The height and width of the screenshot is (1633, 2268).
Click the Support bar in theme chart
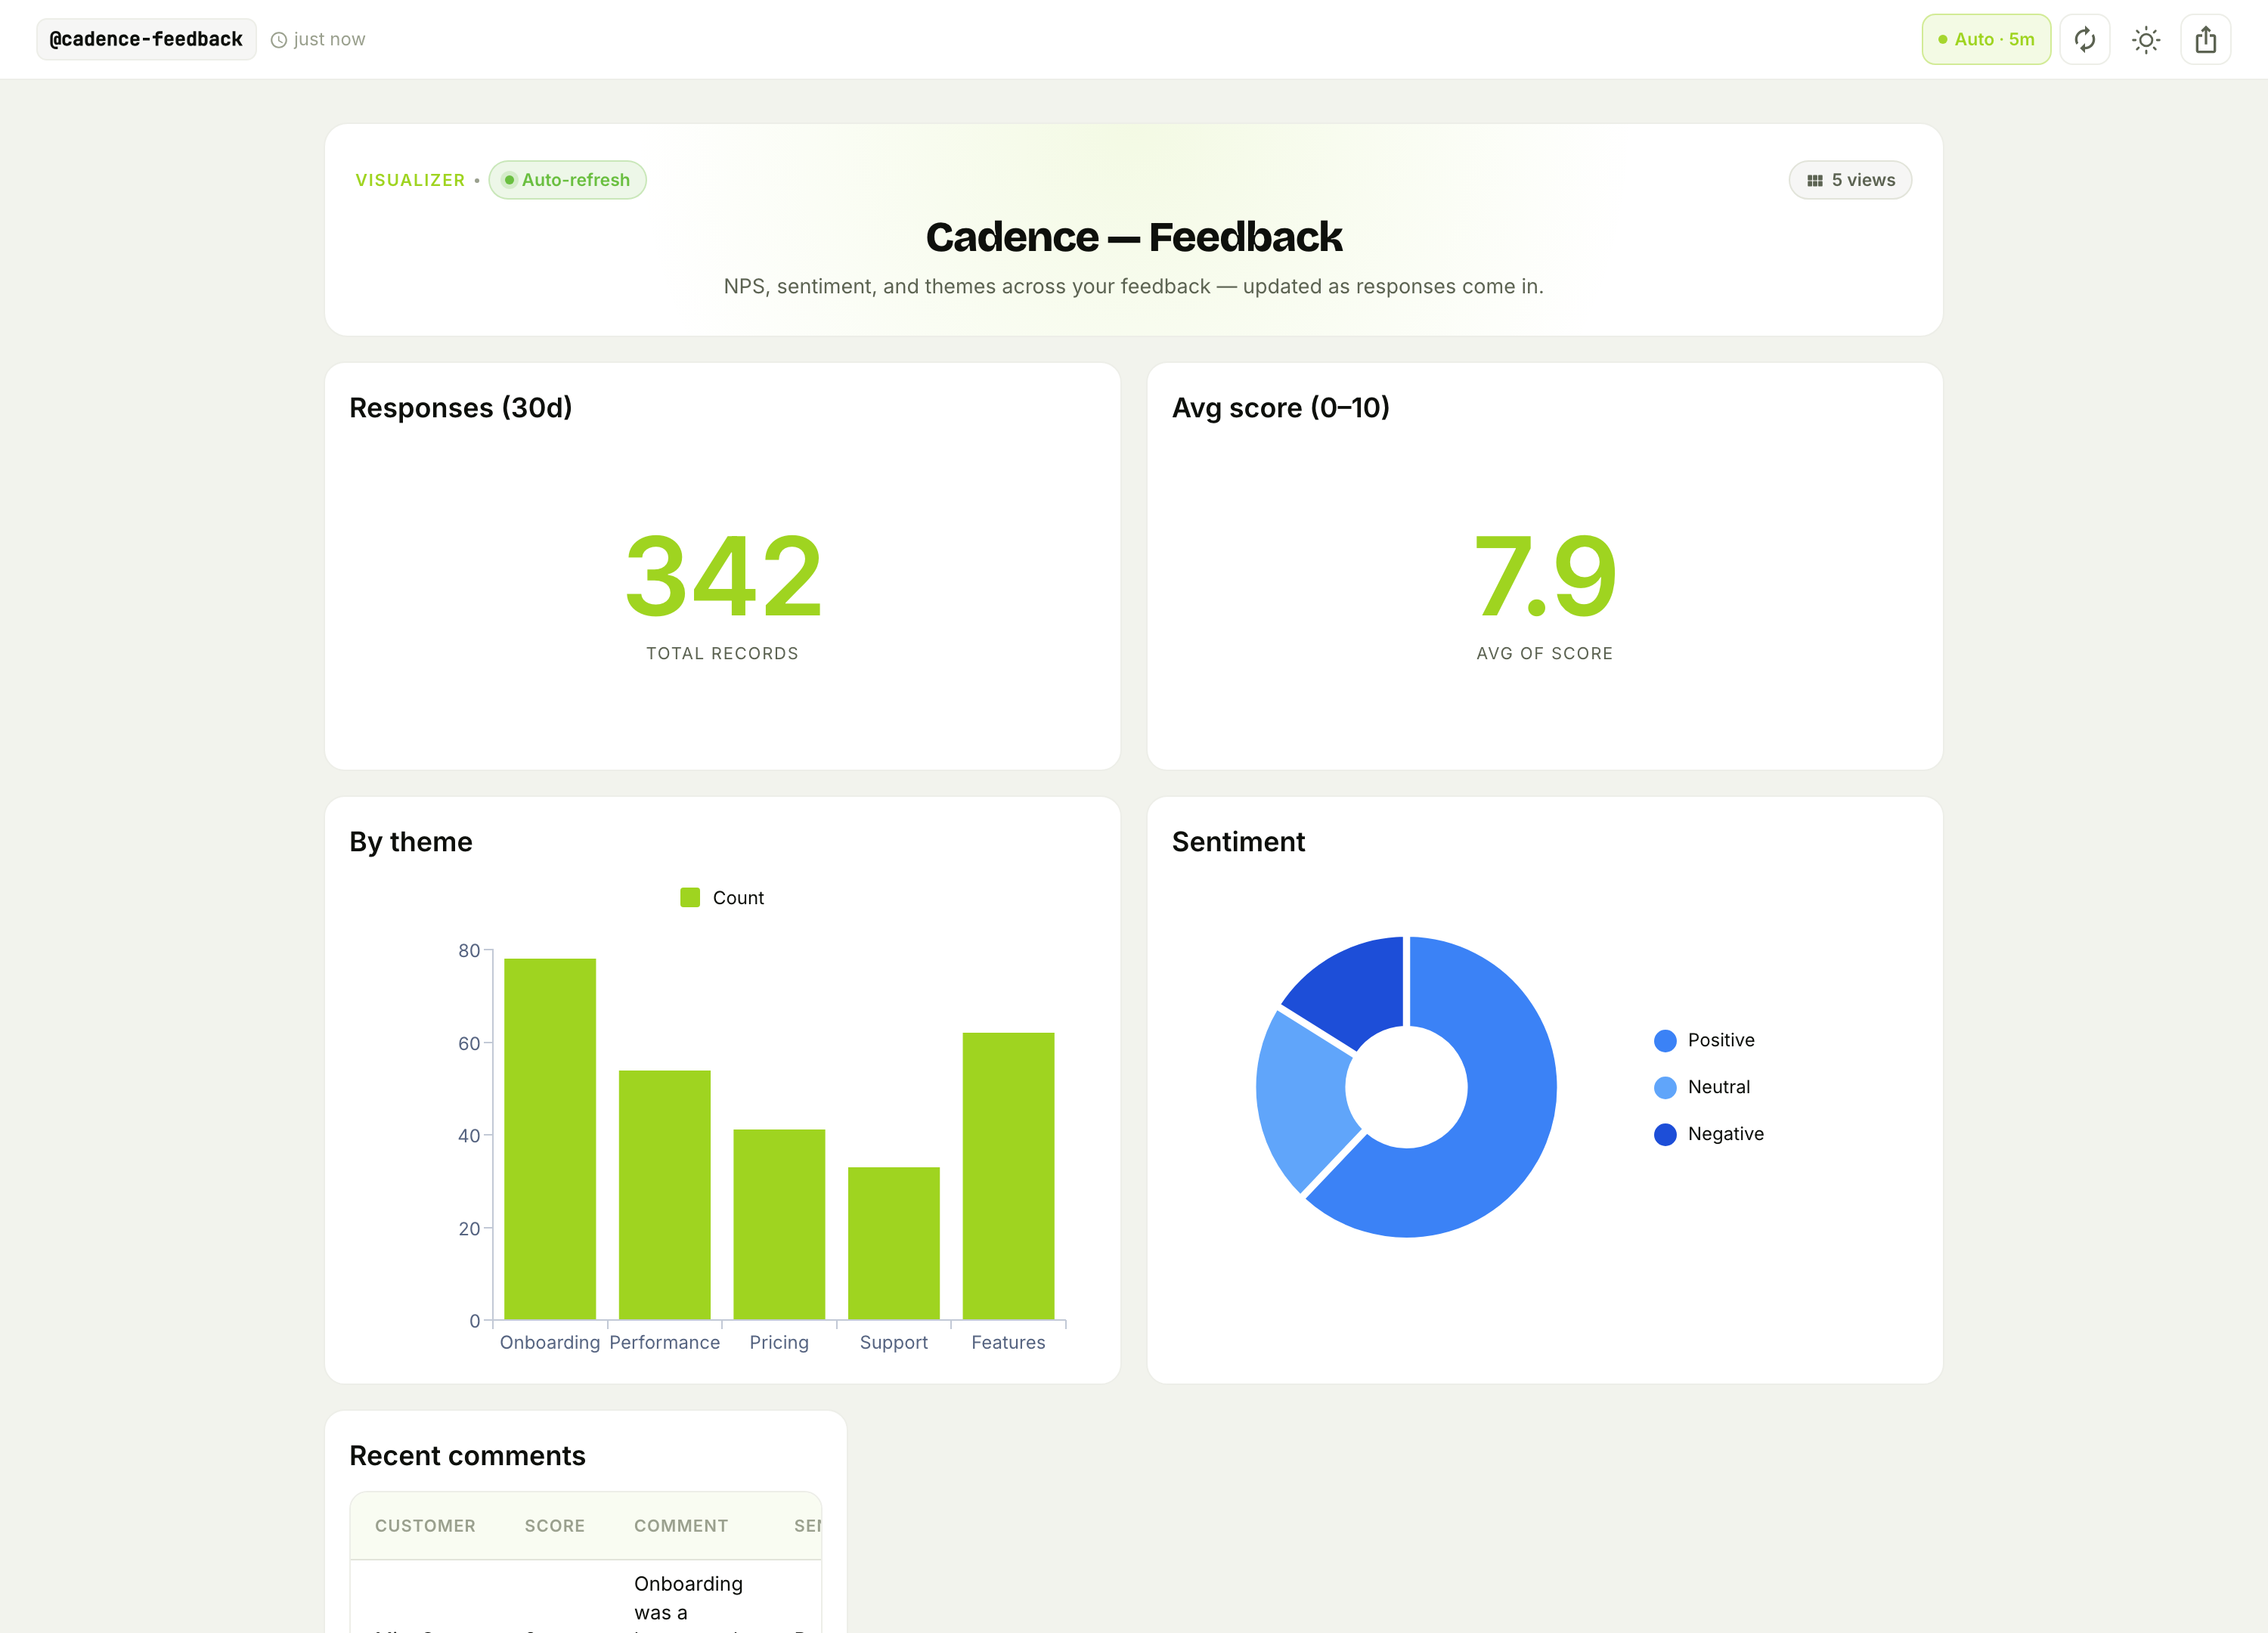coord(893,1243)
